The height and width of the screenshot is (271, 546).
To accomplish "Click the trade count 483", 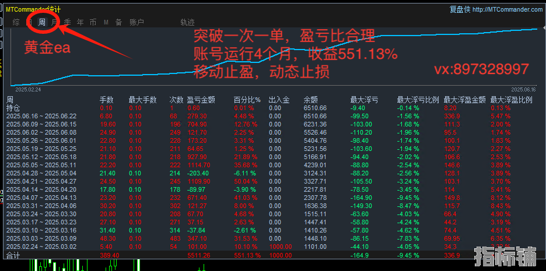I will [x=175, y=238].
